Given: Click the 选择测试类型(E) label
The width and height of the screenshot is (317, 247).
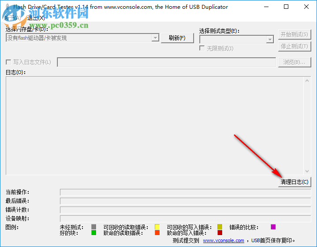Looking at the screenshot, I should [219, 31].
